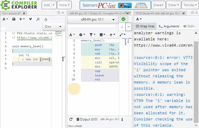Click the viva64.com link in tool output
The height and width of the screenshot is (128, 199).
pos(163,45)
